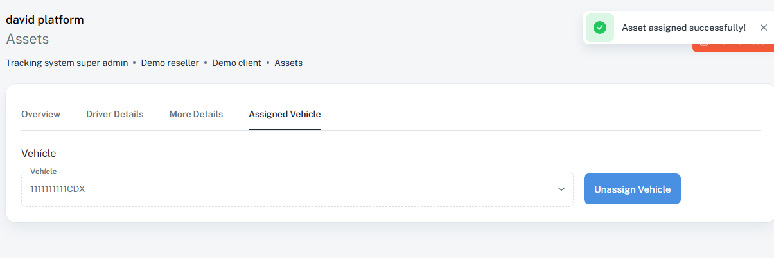Click the icon on the orange button
The width and height of the screenshot is (774, 258).
pyautogui.click(x=703, y=45)
